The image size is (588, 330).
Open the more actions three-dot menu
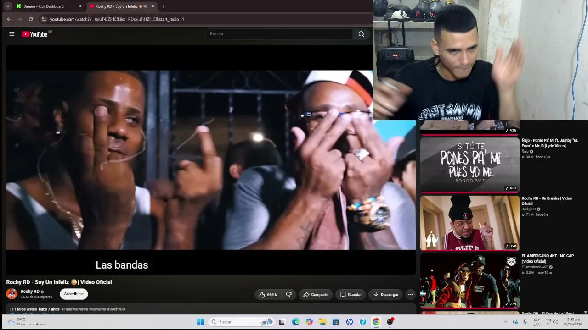point(410,295)
